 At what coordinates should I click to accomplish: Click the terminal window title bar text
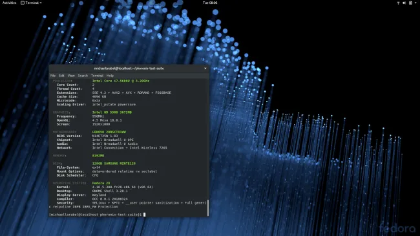pos(129,69)
